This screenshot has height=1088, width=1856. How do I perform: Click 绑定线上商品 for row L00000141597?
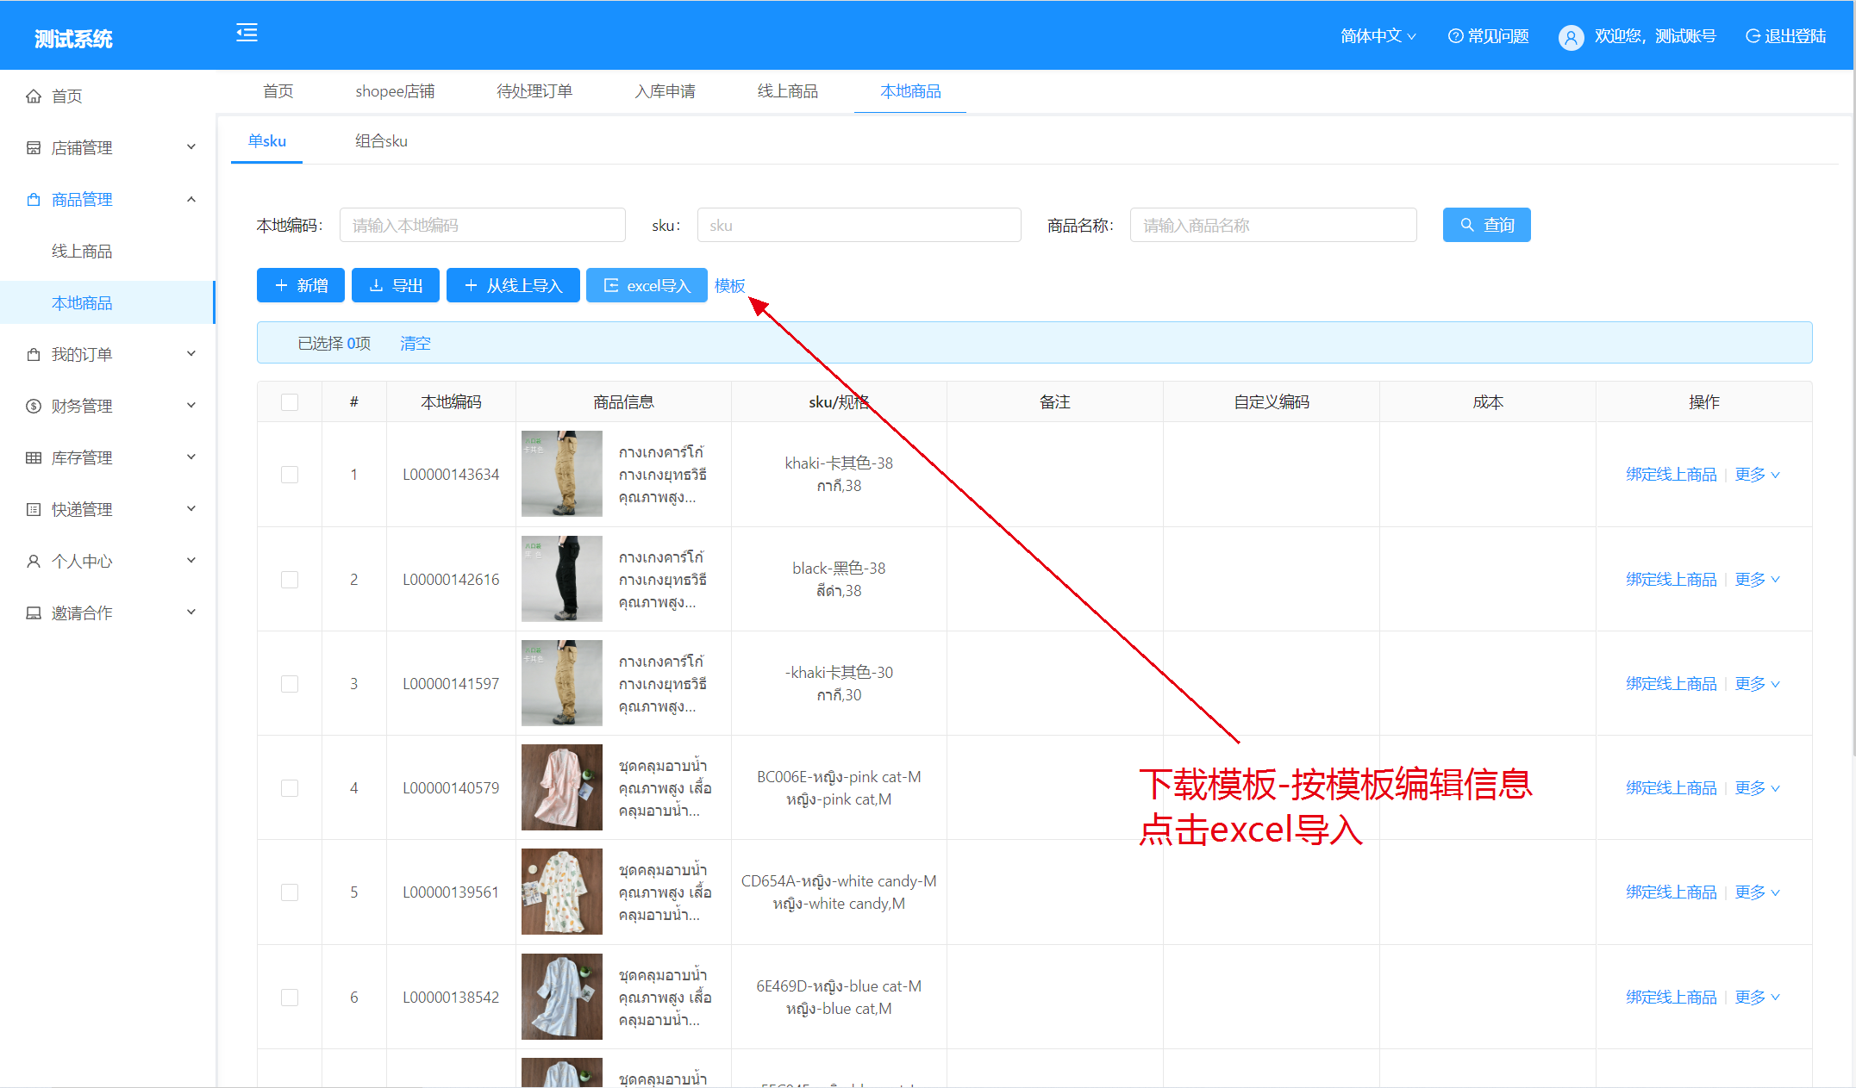(x=1671, y=684)
